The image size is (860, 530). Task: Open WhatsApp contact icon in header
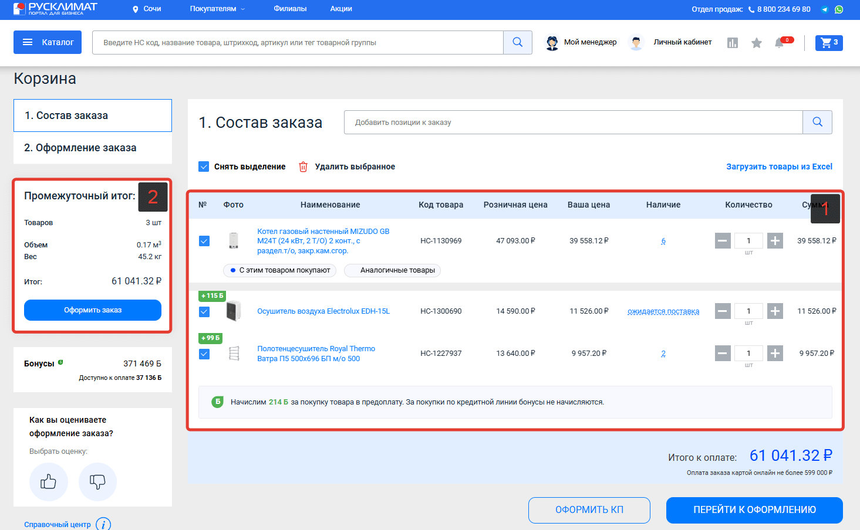coord(839,9)
